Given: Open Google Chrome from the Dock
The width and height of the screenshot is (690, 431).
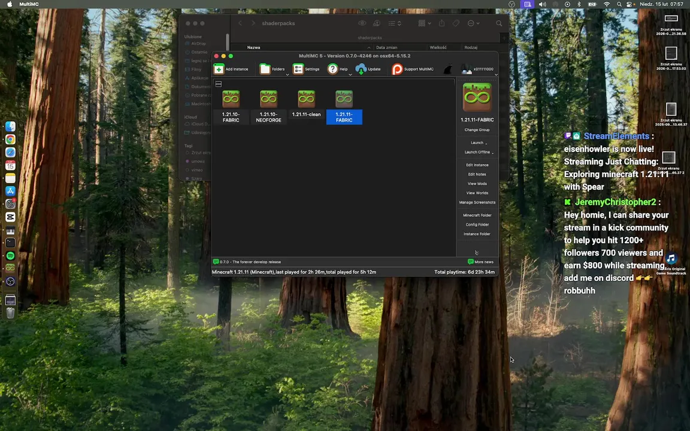Looking at the screenshot, I should coord(10,139).
